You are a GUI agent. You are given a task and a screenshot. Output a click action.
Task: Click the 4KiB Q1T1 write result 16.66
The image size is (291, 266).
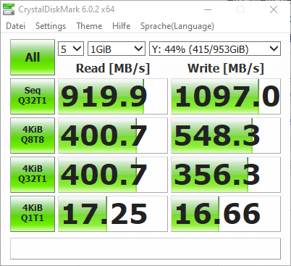(x=226, y=214)
